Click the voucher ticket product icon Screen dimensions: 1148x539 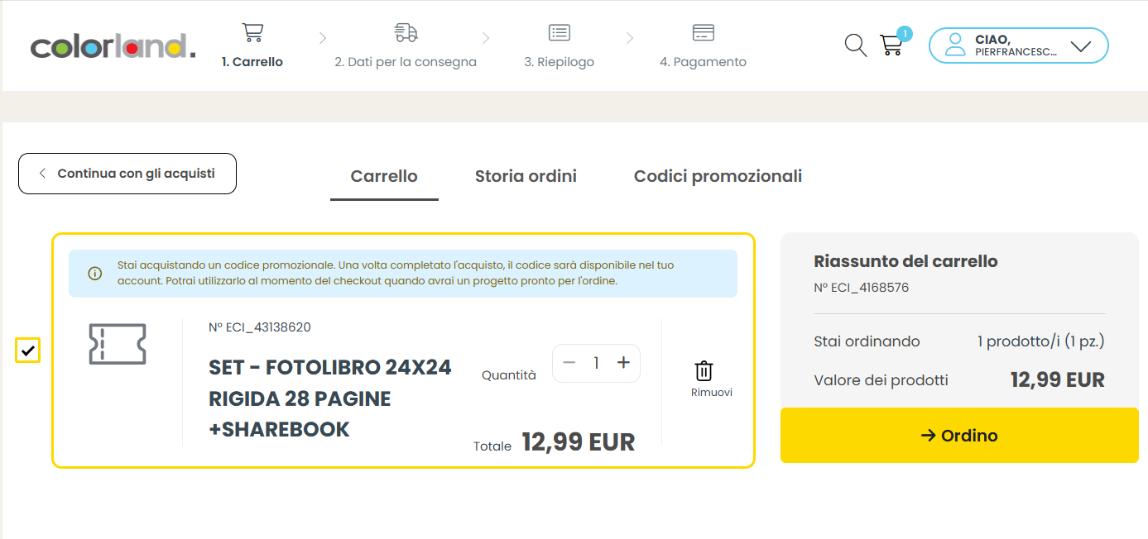(x=118, y=344)
